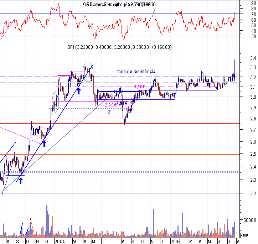
Task: Click the '2005' year label on time axis
Action: (x=176, y=242)
